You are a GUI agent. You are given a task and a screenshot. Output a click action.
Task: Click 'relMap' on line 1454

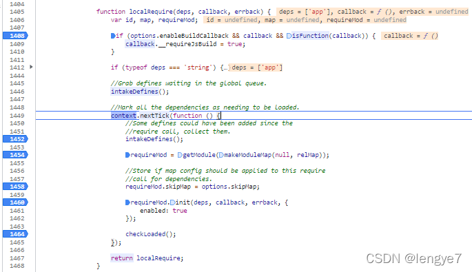point(307,155)
